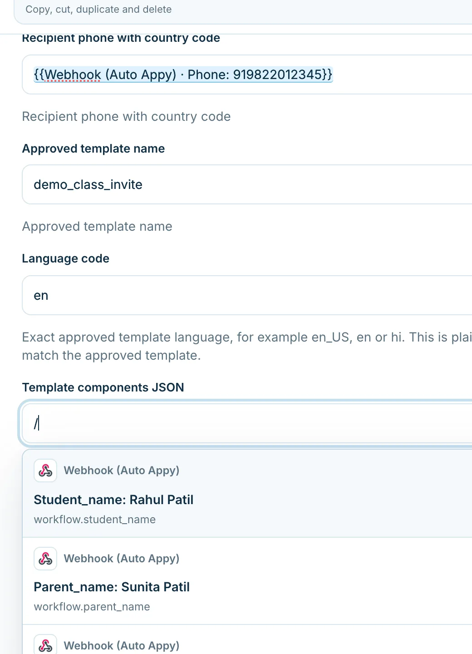Click the bold Approved template name label

click(93, 149)
